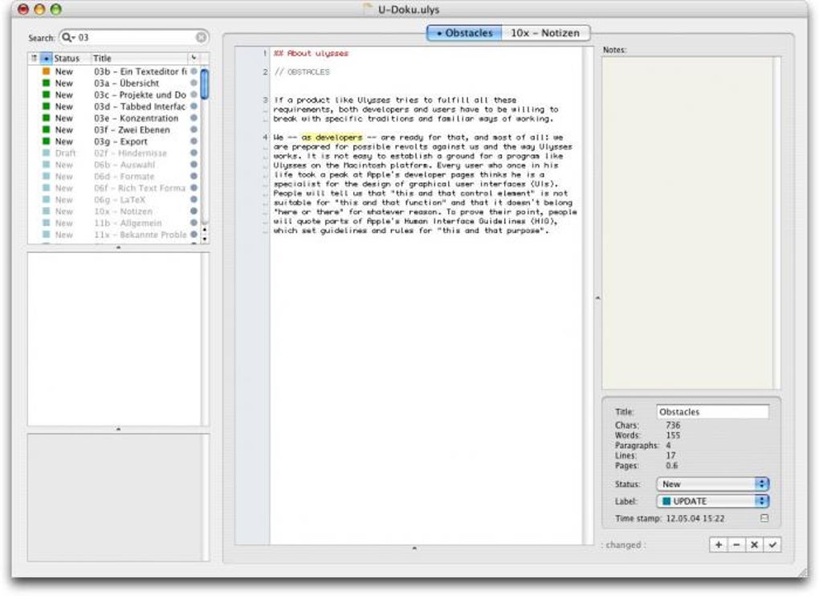Click the triangle handle below the editor
The image size is (819, 596).
tap(414, 549)
